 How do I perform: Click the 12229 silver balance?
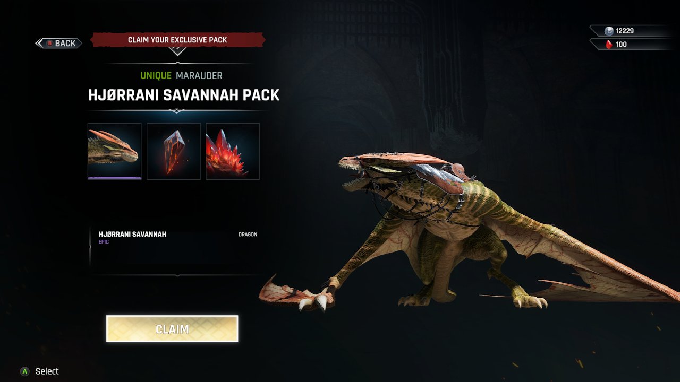tap(625, 31)
